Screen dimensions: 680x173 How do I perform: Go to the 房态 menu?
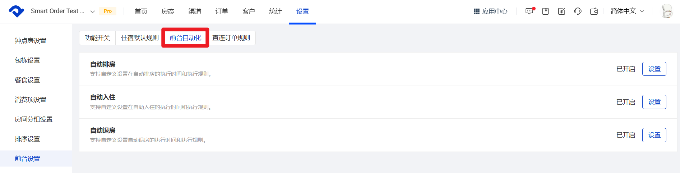point(168,11)
